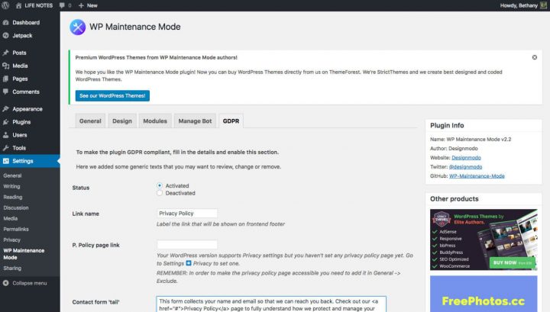550x312 pixels.
Task: Click Howdy, Bethany account text
Action: click(x=519, y=5)
